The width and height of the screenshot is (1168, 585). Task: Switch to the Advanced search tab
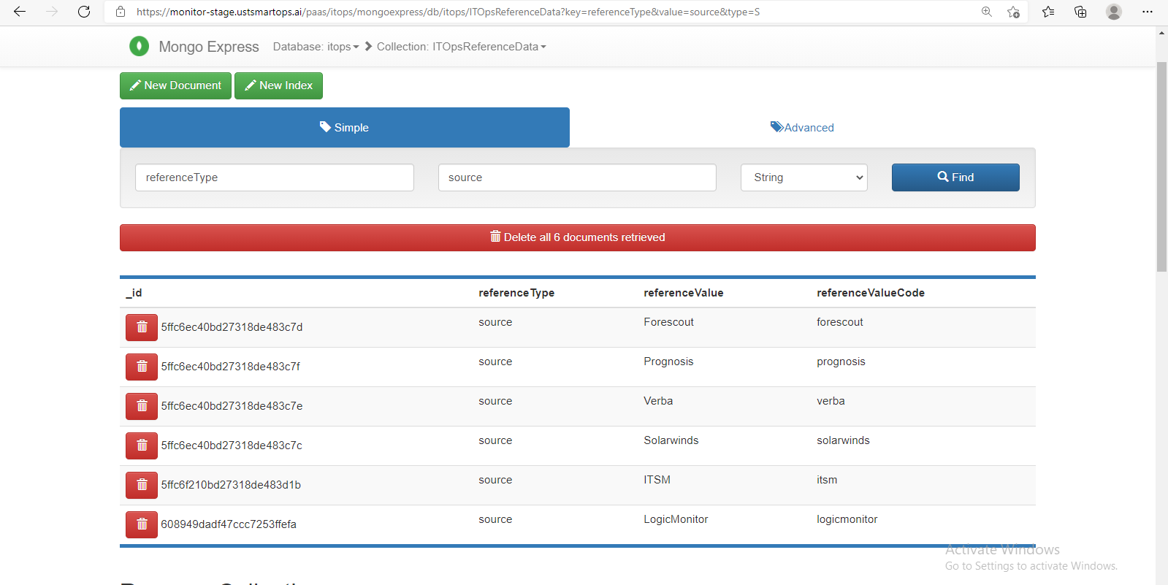pos(802,128)
